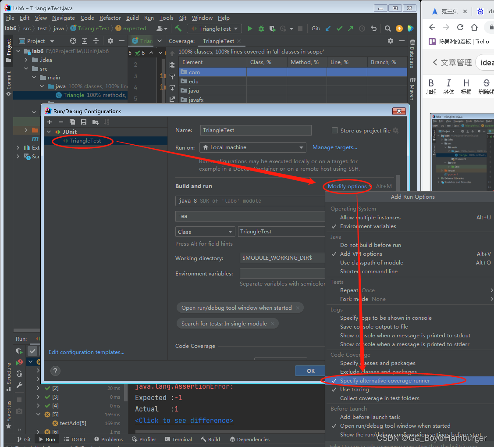This screenshot has height=447, width=494.
Task: Collapse JUnit node in configurations tree
Action: pos(49,132)
